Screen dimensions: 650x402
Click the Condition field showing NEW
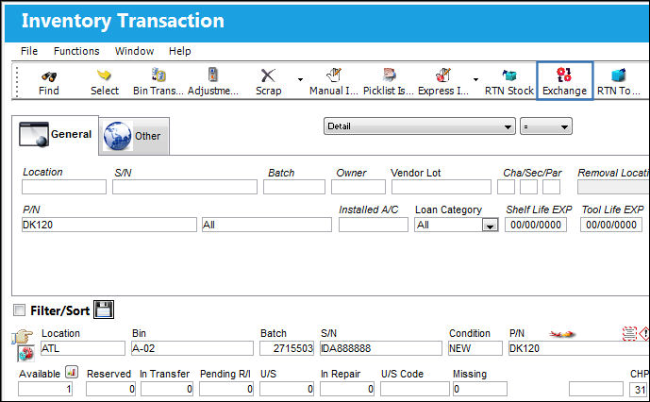tap(475, 348)
